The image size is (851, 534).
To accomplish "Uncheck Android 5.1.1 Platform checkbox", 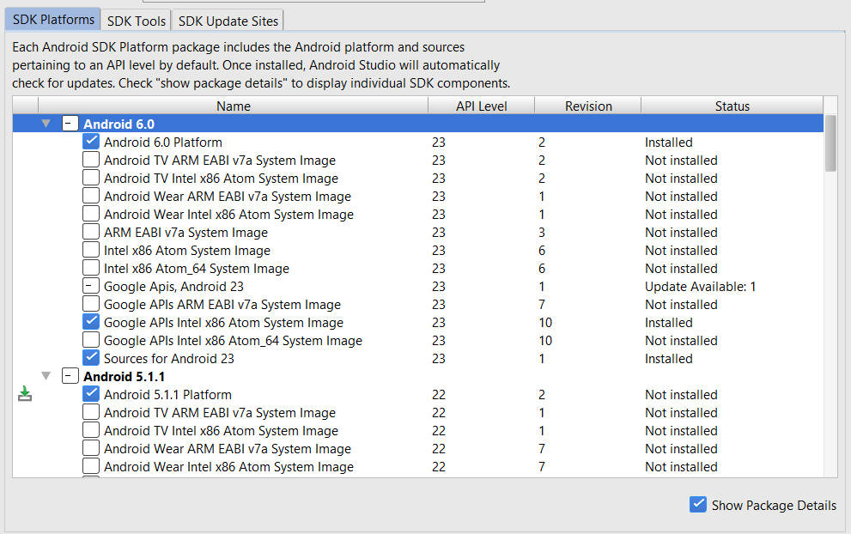I will [91, 394].
